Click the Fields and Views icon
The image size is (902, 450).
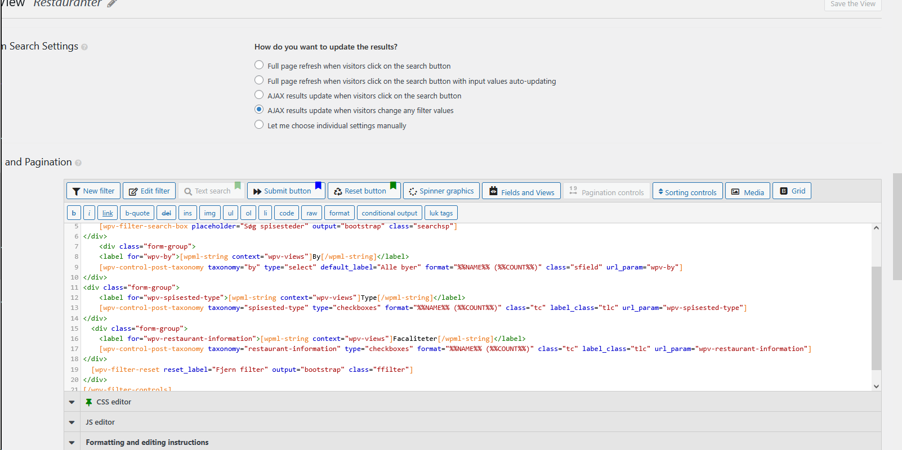coord(493,191)
